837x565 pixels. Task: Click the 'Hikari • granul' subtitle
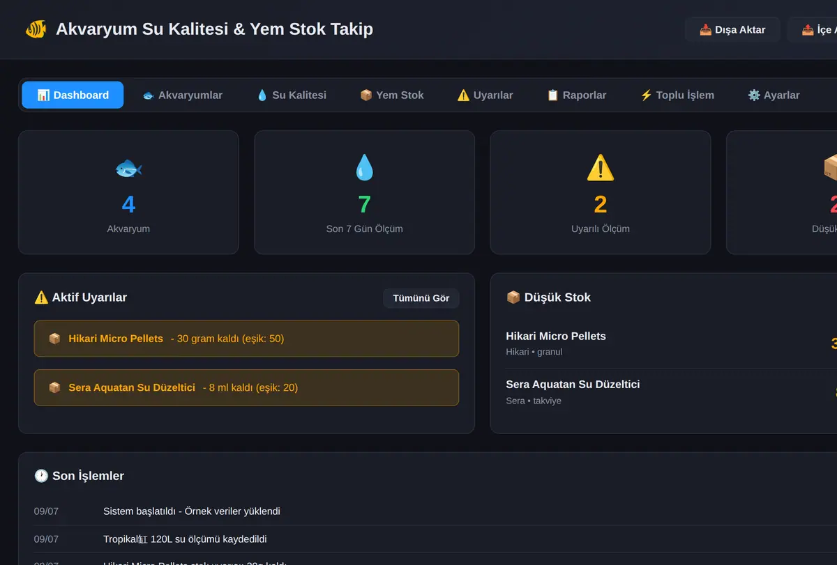534,352
